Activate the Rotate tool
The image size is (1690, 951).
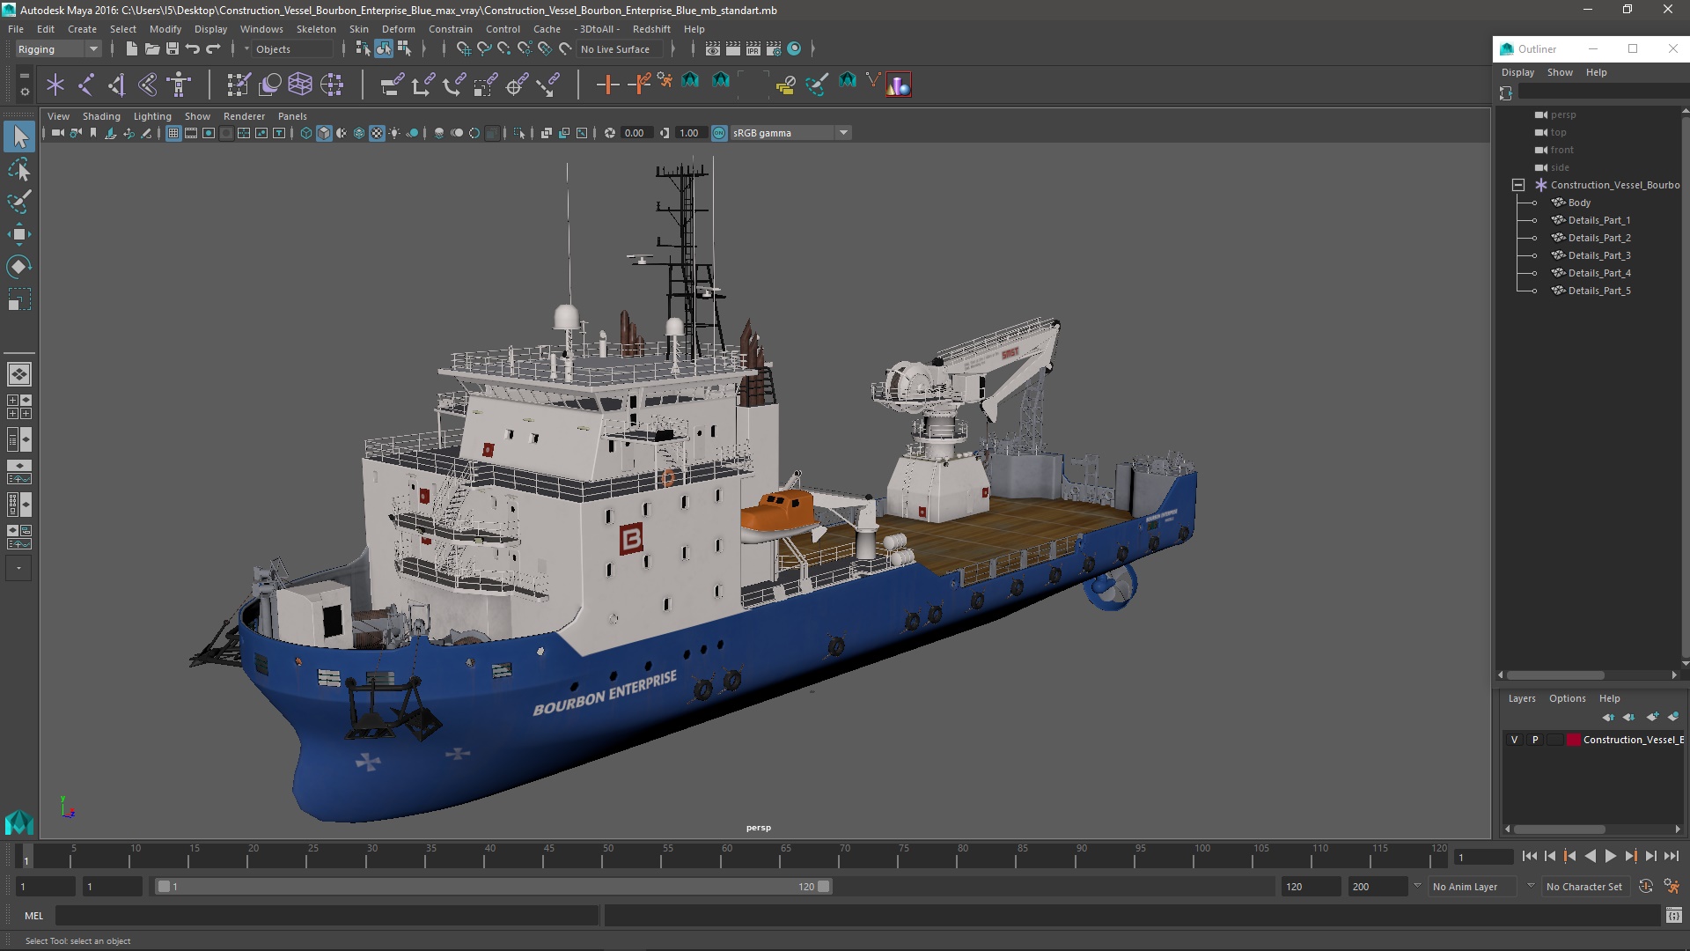[x=19, y=267]
